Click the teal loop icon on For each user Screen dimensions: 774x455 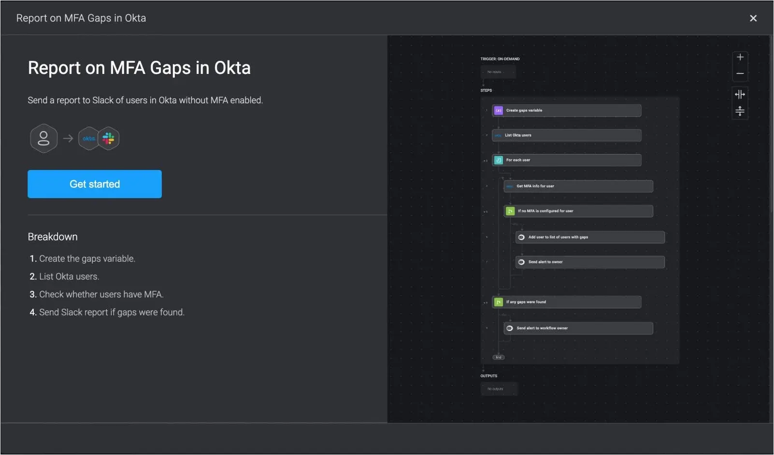(499, 160)
